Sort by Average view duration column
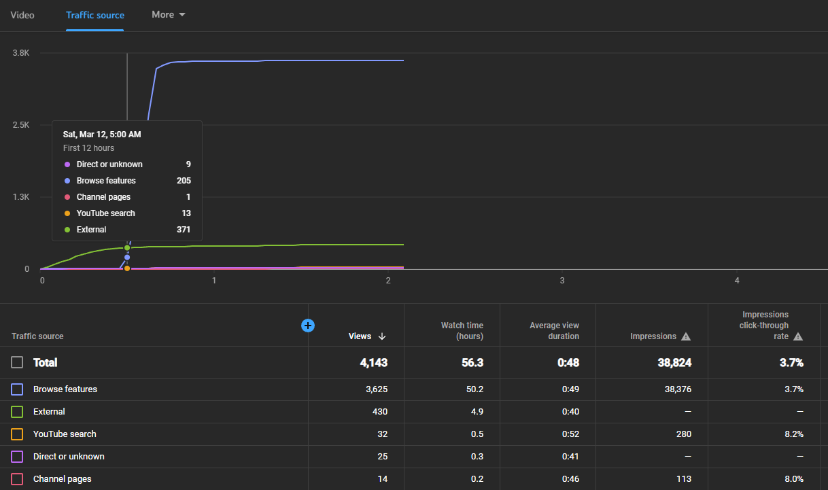Viewport: 828px width, 490px height. click(x=555, y=331)
